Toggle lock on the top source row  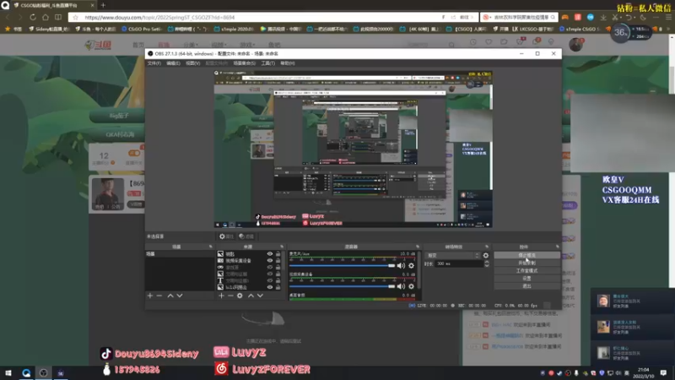pyautogui.click(x=278, y=254)
